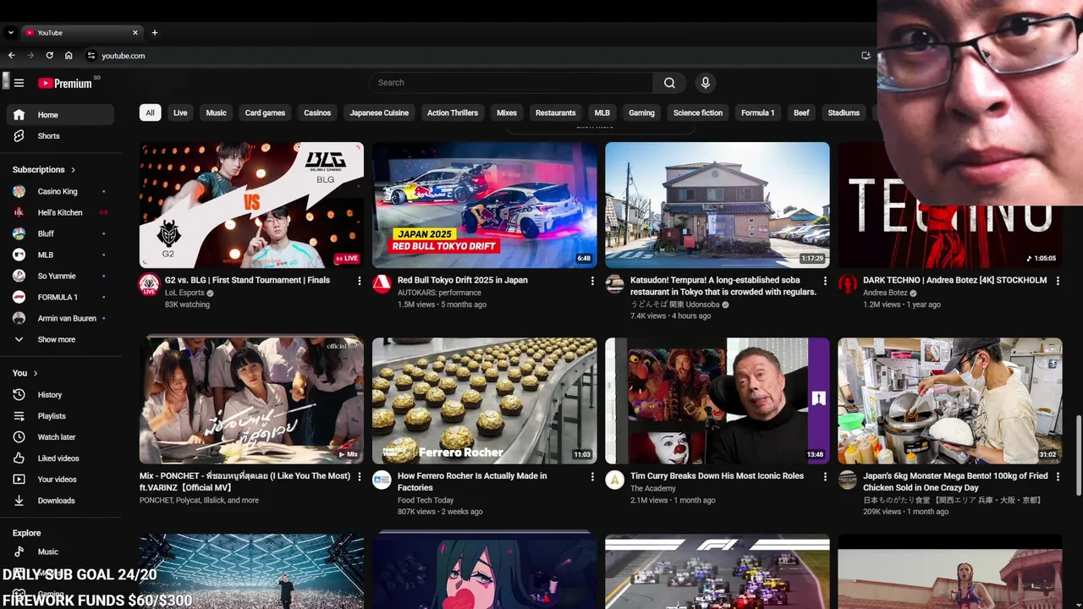Open MLB subscription channel
Screen dimensions: 1083x609
tap(60, 255)
